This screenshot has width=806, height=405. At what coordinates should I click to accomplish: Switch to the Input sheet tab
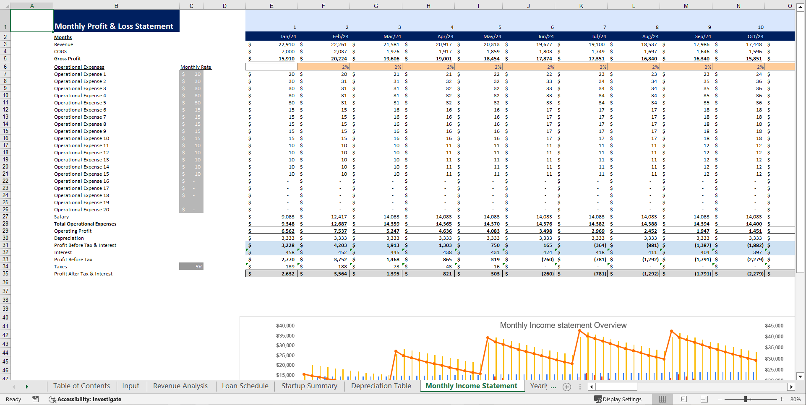pyautogui.click(x=130, y=386)
